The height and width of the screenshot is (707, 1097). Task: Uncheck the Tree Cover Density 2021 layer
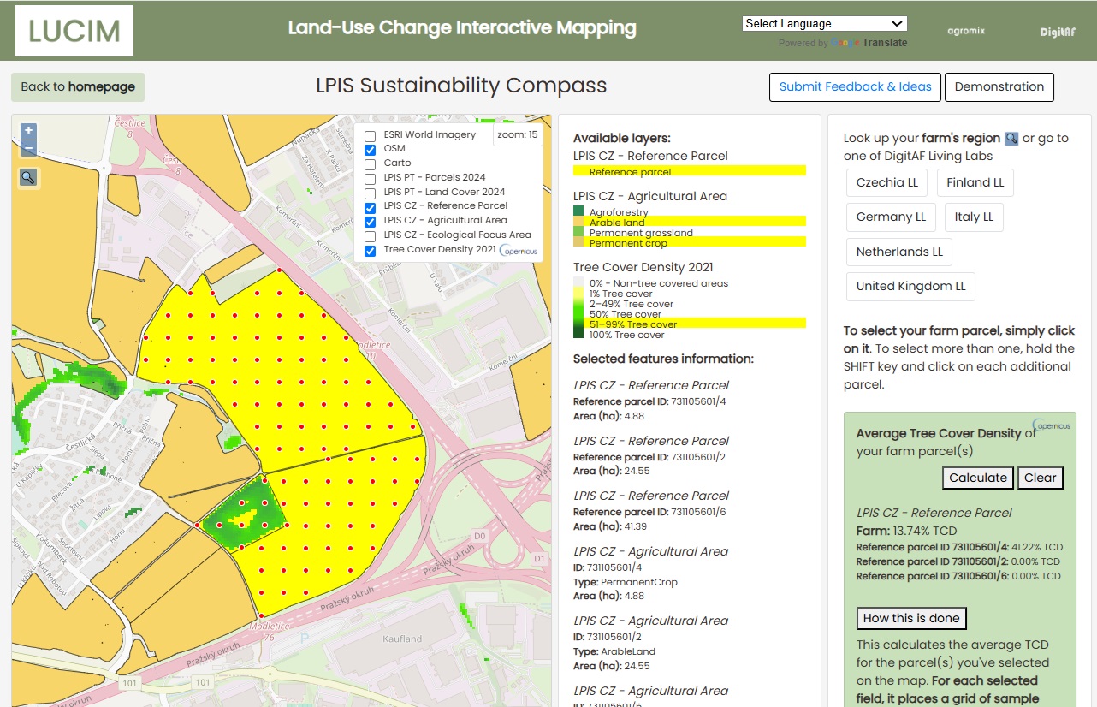371,251
